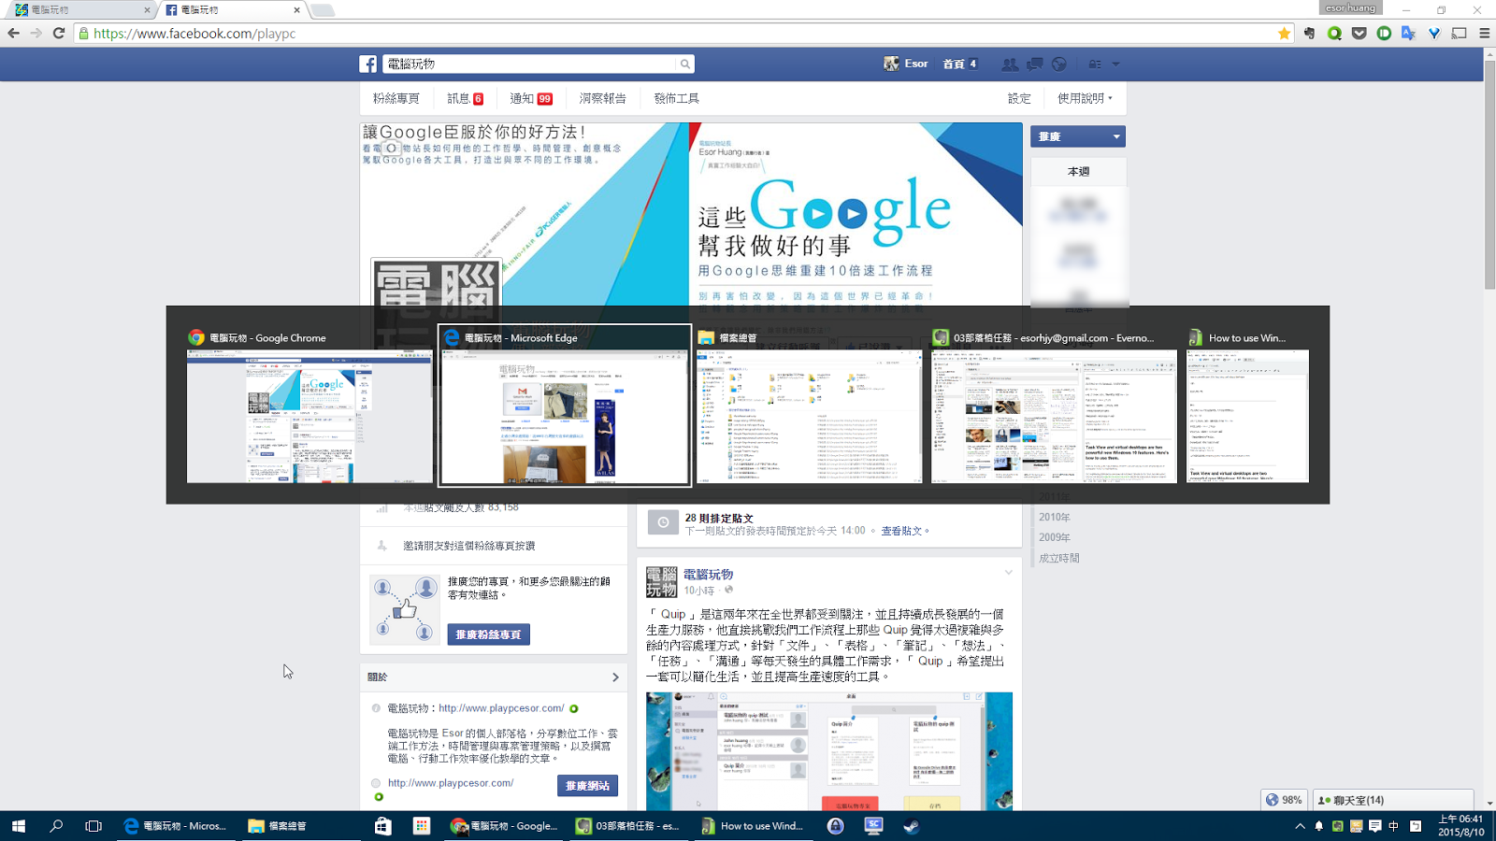Image resolution: width=1496 pixels, height=841 pixels.
Task: Expand the 使用說明 dropdown
Action: click(1085, 98)
